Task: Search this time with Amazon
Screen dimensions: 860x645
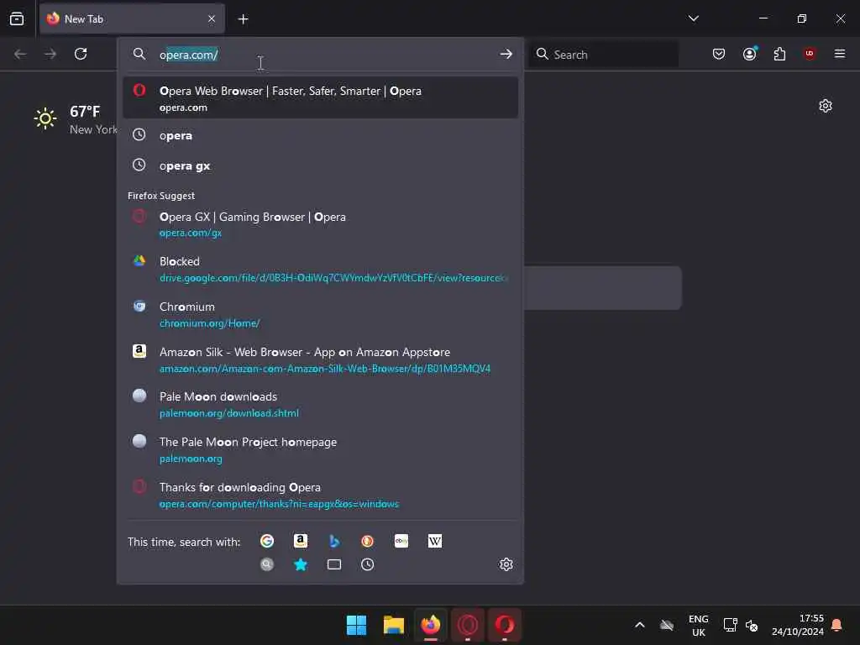Action: click(x=301, y=542)
